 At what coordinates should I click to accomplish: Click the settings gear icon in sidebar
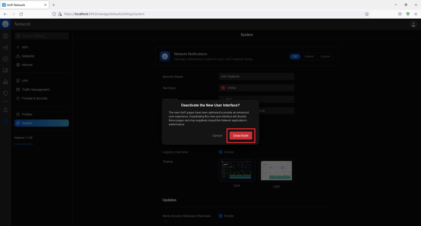pyautogui.click(x=5, y=121)
